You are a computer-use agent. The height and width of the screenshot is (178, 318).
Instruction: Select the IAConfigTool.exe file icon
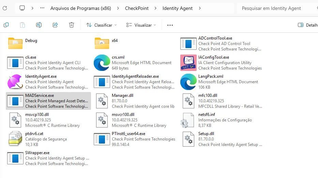point(188,63)
